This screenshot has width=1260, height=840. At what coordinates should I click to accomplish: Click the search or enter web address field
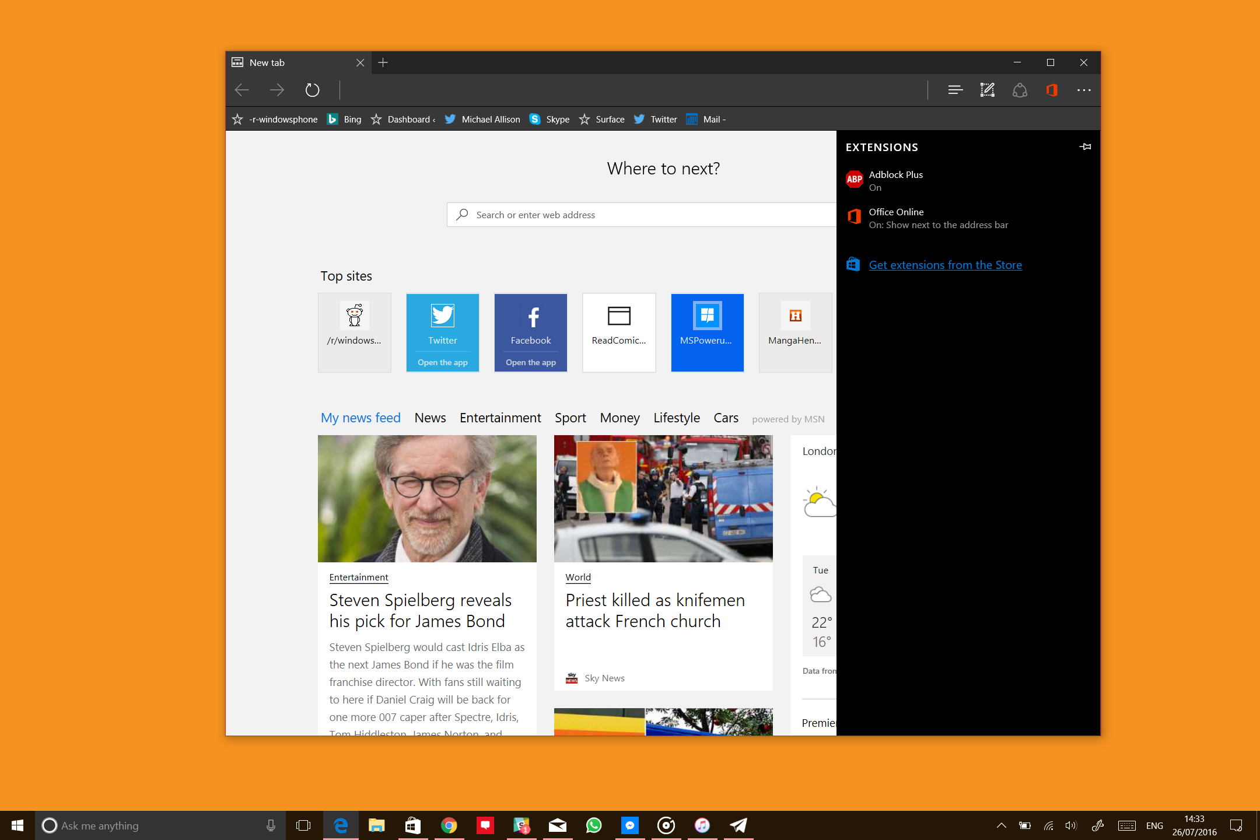pyautogui.click(x=650, y=213)
